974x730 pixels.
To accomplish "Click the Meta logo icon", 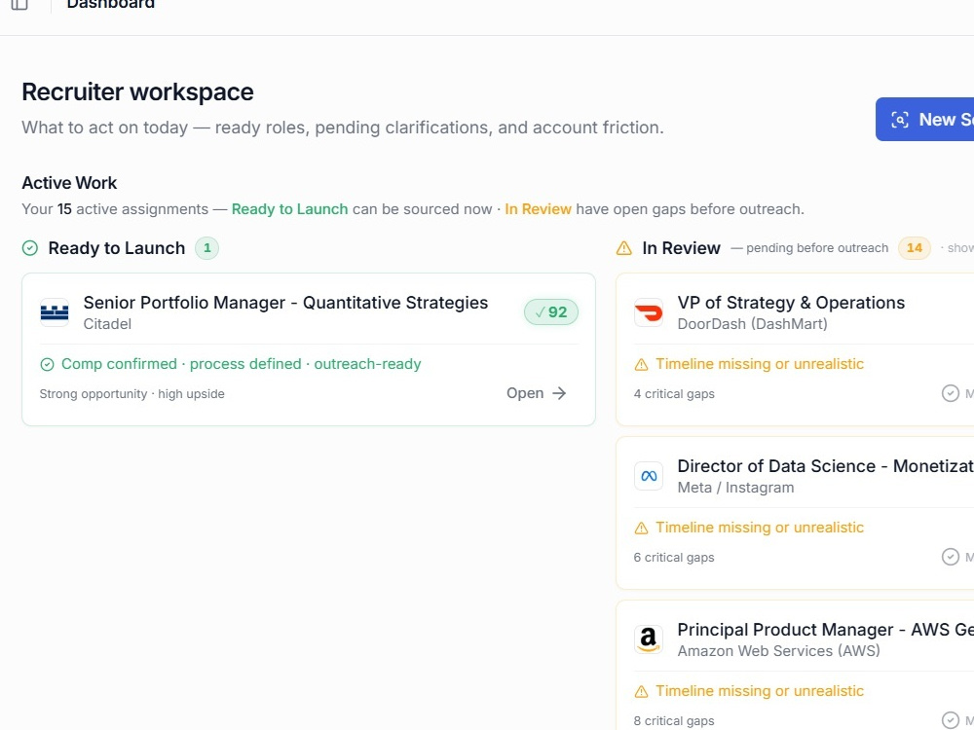I will (x=649, y=476).
